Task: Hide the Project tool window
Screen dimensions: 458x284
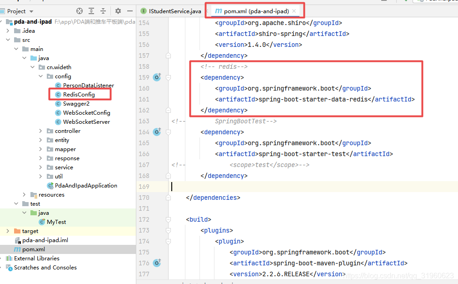Action: pos(130,11)
